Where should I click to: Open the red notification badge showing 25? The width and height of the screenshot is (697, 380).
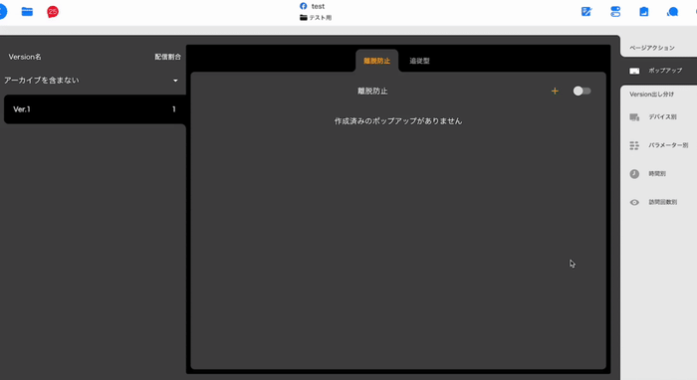[x=53, y=12]
